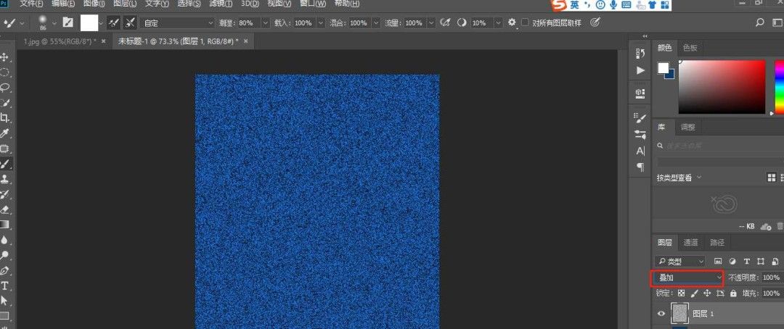784x329 pixels.
Task: Toggle lock transparent pixels button
Action: pos(681,293)
